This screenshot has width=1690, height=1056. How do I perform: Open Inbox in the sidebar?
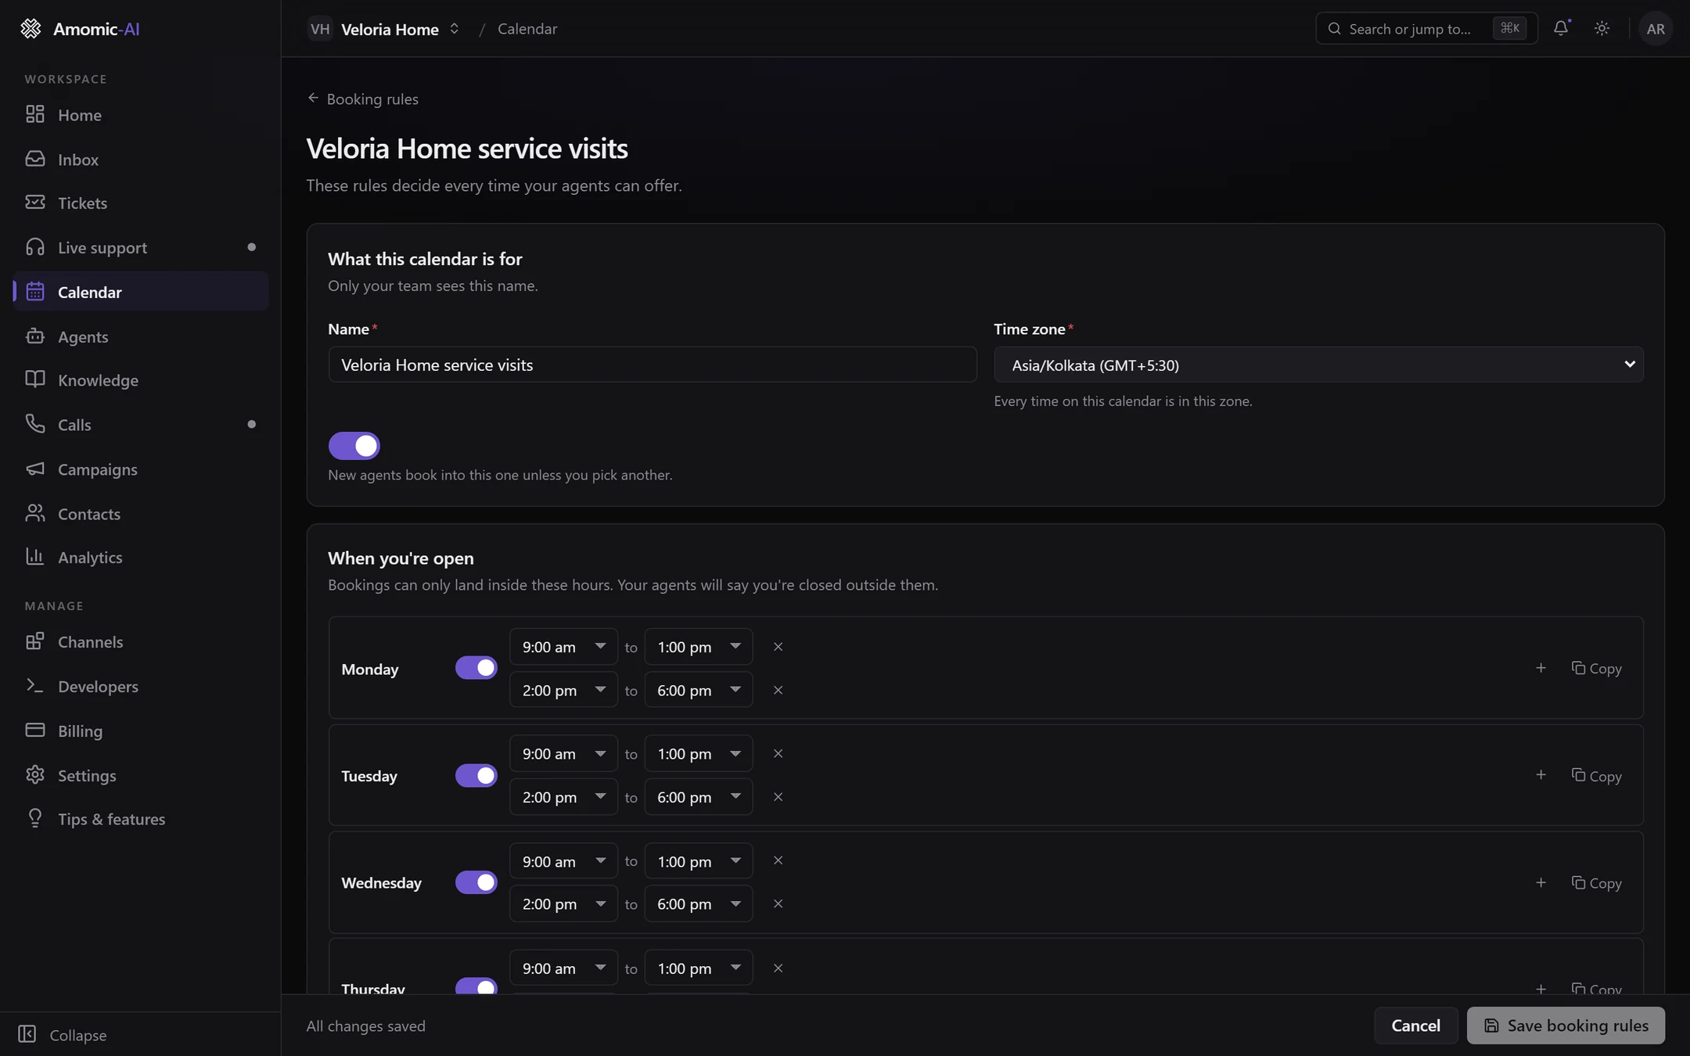click(141, 160)
